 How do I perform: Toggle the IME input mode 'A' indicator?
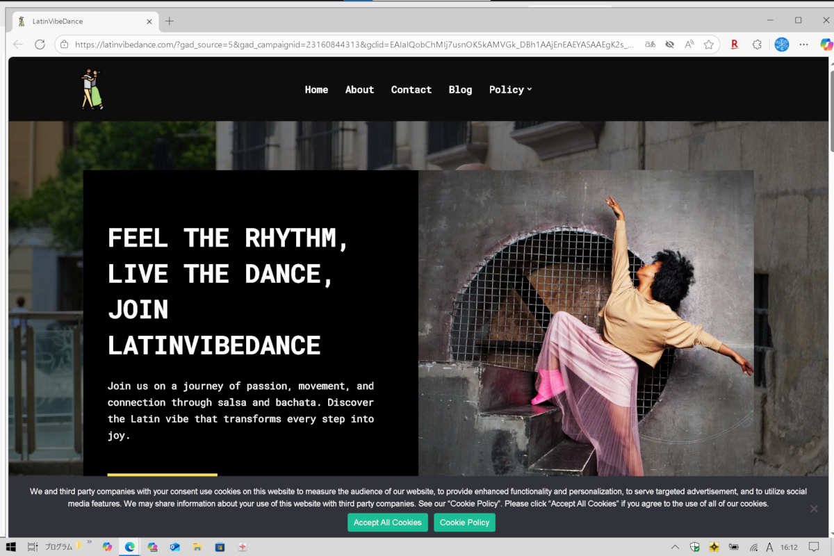(x=769, y=547)
